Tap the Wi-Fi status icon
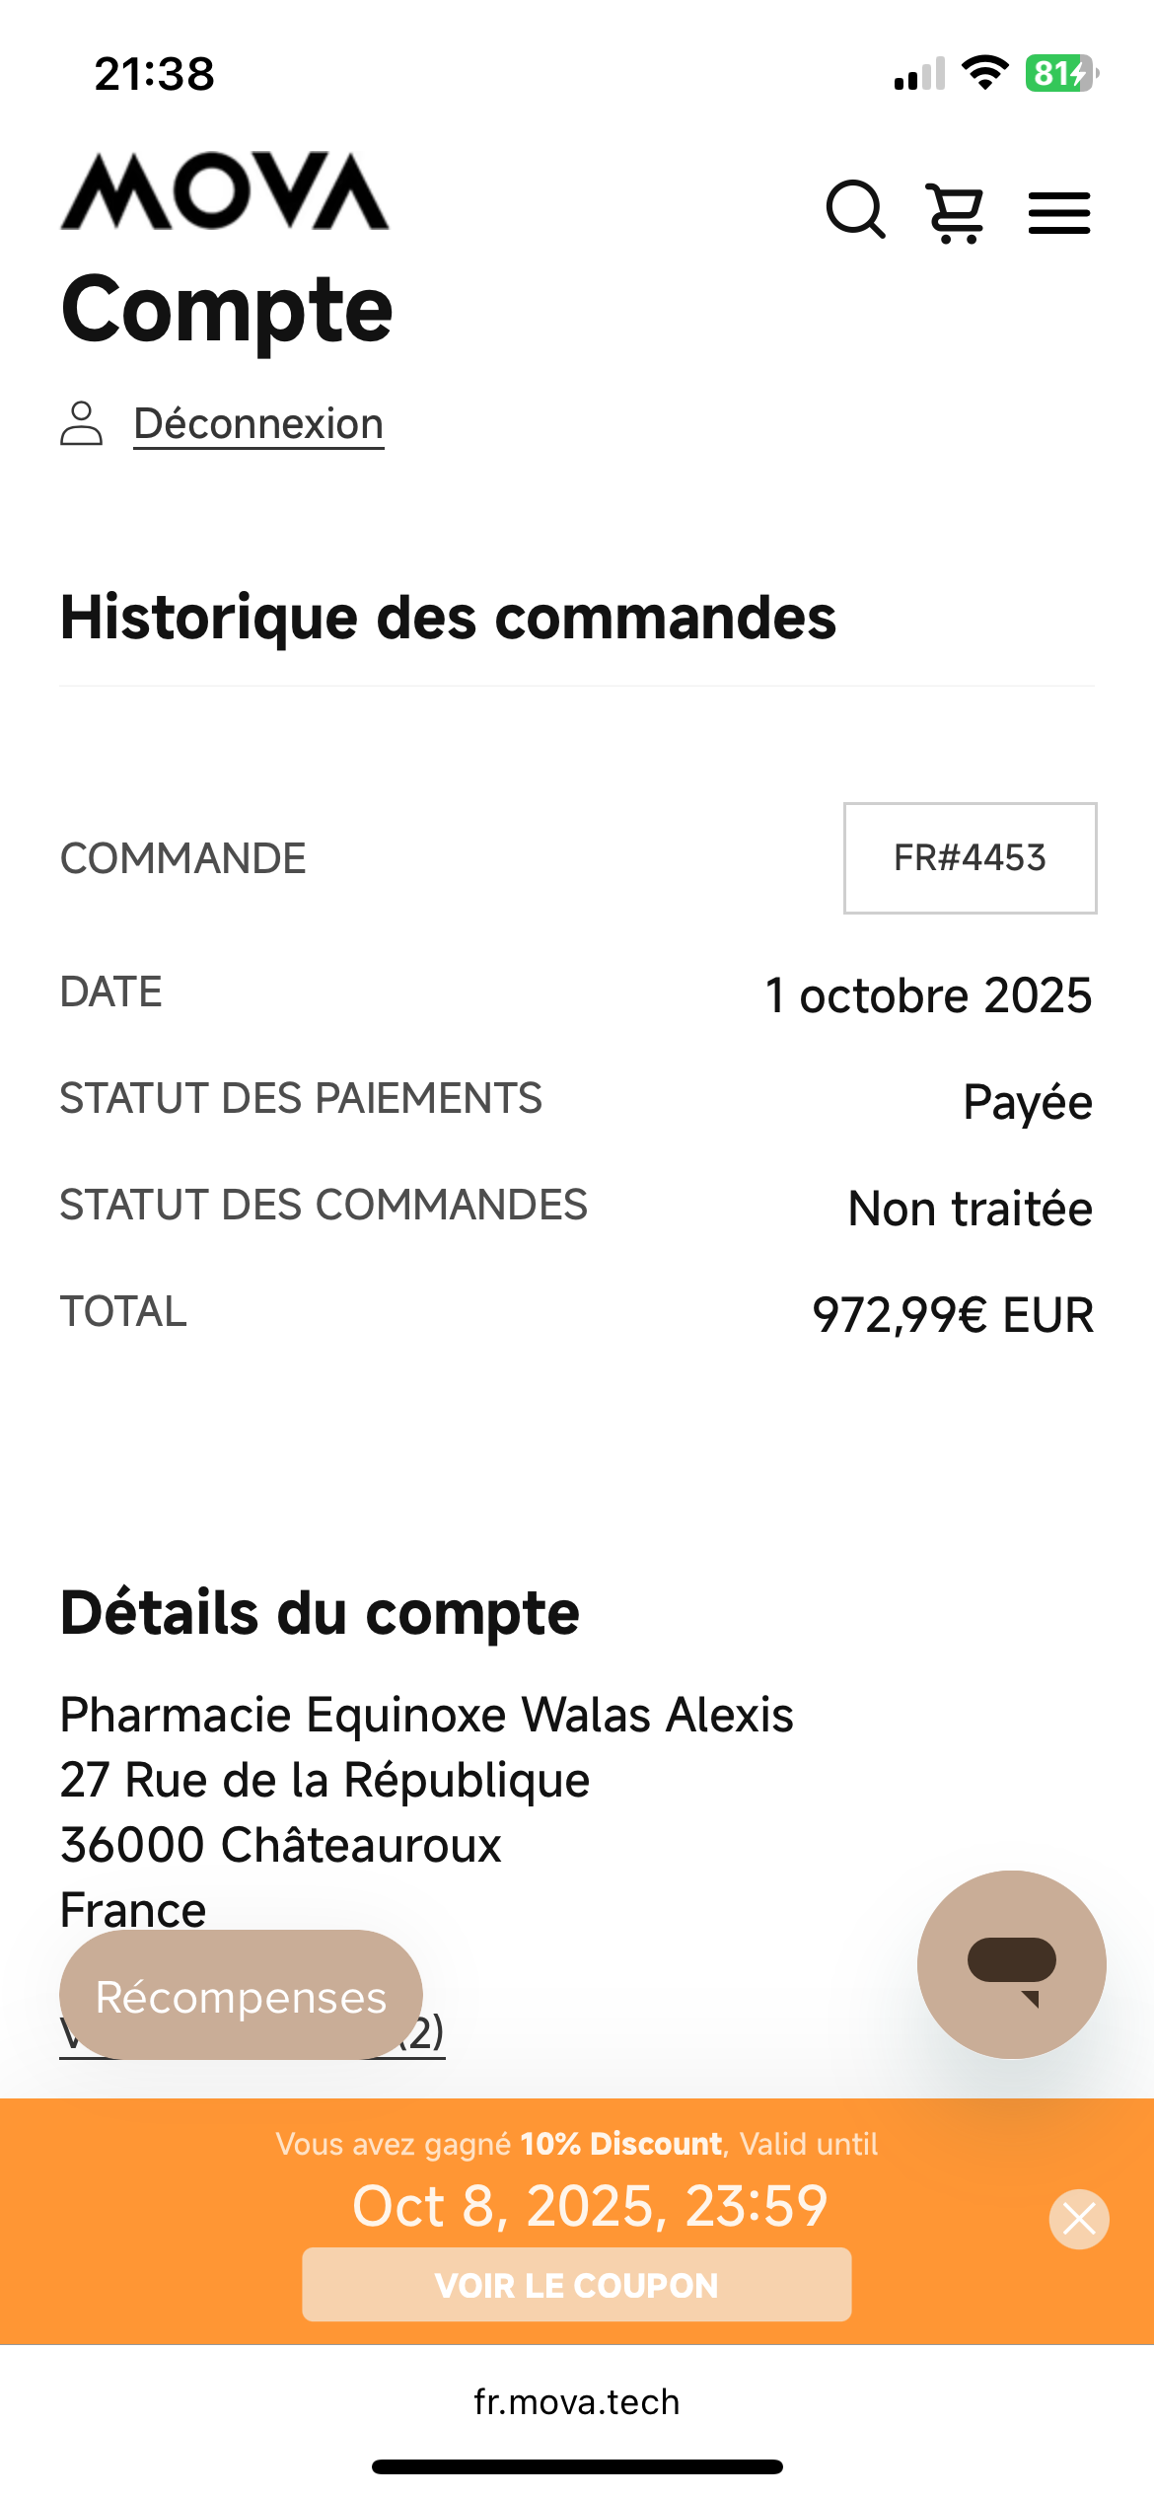 pyautogui.click(x=984, y=73)
